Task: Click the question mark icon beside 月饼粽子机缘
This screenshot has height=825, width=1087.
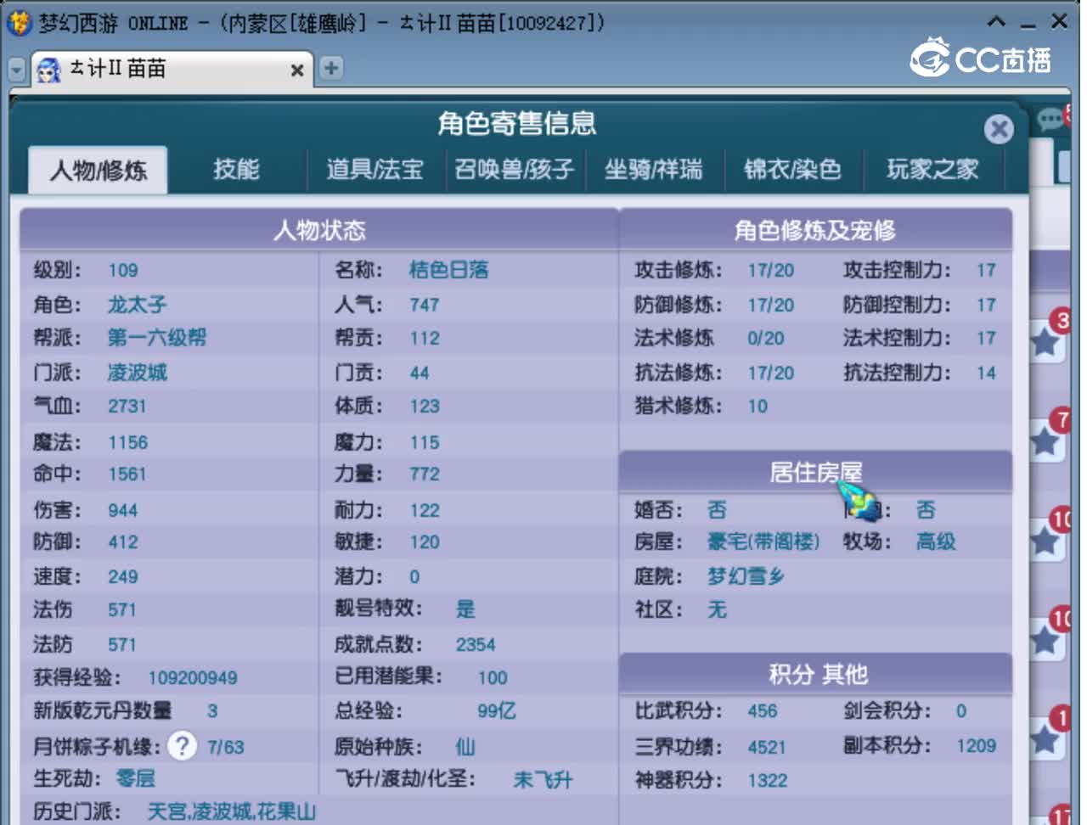Action: click(x=182, y=745)
